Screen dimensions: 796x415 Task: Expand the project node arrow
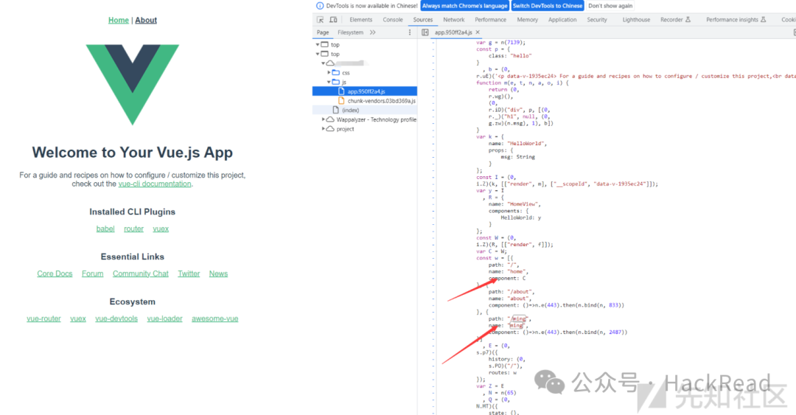[324, 128]
